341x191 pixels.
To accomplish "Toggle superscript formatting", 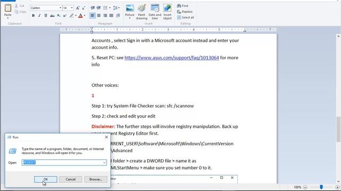I will click(x=64, y=15).
